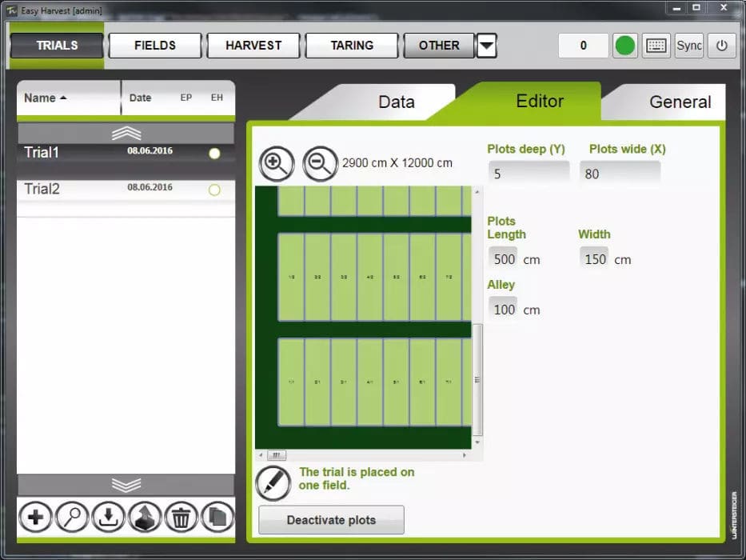Image resolution: width=746 pixels, height=560 pixels.
Task: Delete trial using trash can icon
Action: [182, 518]
